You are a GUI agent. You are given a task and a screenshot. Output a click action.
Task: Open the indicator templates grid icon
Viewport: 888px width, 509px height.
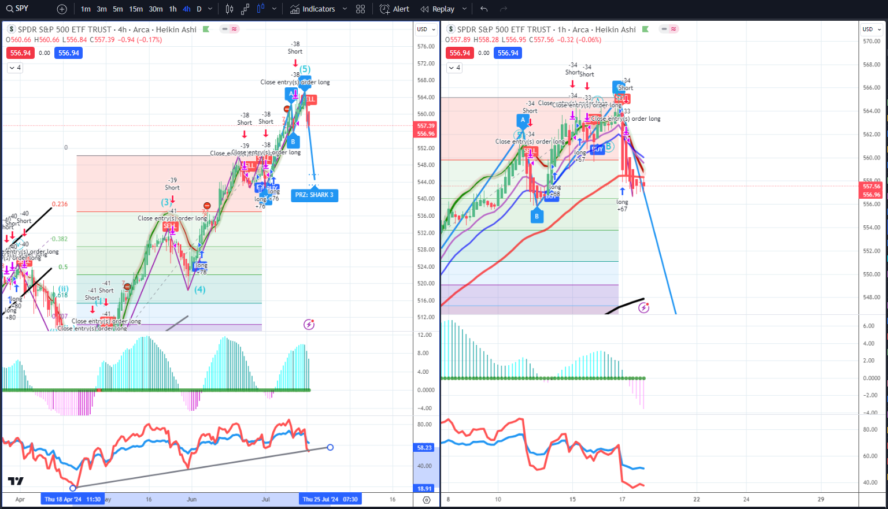pyautogui.click(x=361, y=9)
